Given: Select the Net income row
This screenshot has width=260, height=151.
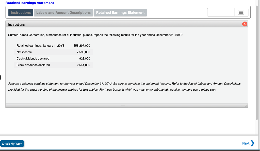Looking at the screenshot, I should 24,52.
